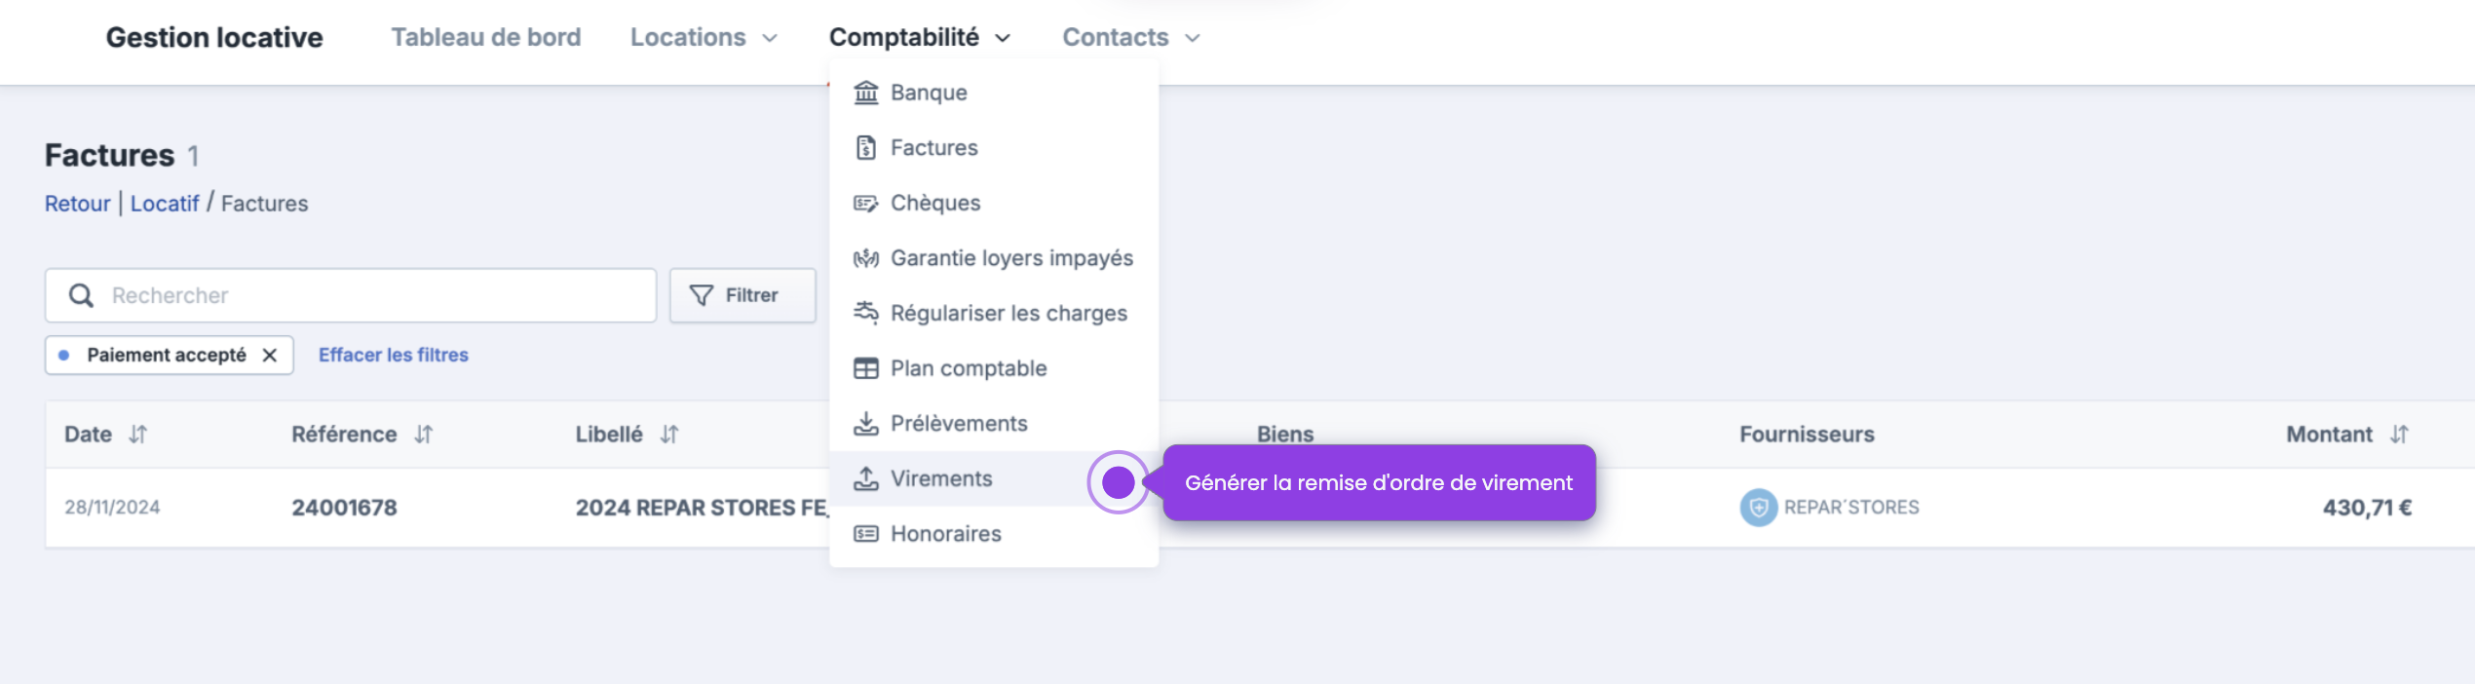The image size is (2475, 684).
Task: Click the Effacer les filtres link
Action: 393,356
